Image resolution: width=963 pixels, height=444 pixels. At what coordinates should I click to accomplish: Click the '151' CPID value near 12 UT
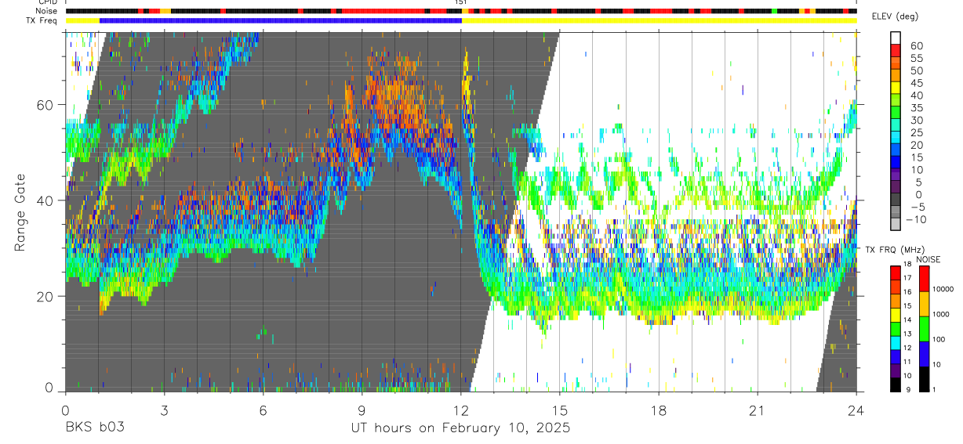(461, 3)
